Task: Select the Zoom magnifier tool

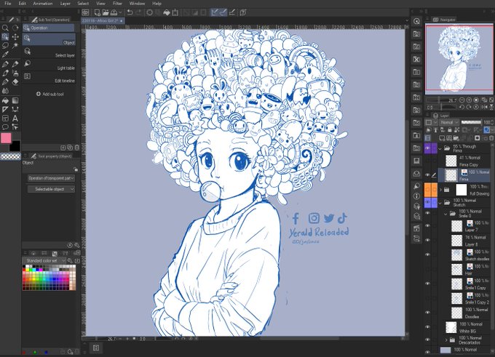Action: pos(5,28)
